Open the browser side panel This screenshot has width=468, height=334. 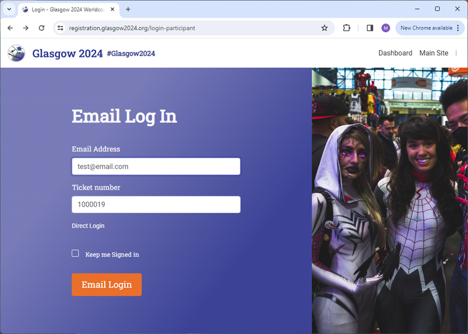[x=370, y=28]
